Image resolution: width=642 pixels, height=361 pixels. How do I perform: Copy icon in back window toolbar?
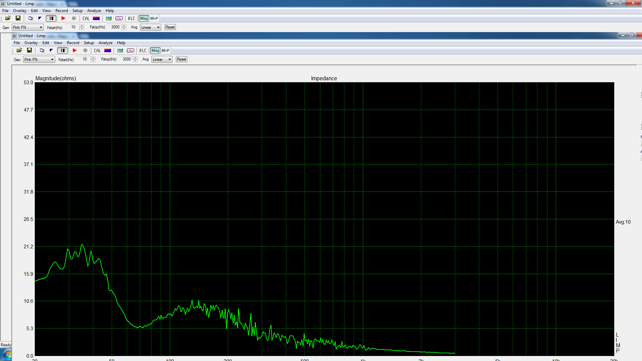tap(30, 18)
